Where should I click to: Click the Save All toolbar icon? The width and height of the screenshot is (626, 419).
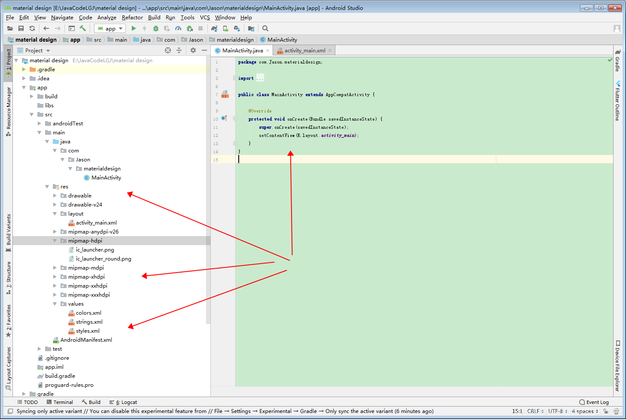[x=21, y=28]
